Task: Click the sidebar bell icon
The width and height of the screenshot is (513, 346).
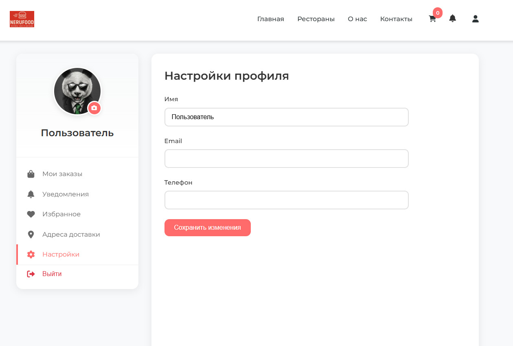Action: pos(31,194)
